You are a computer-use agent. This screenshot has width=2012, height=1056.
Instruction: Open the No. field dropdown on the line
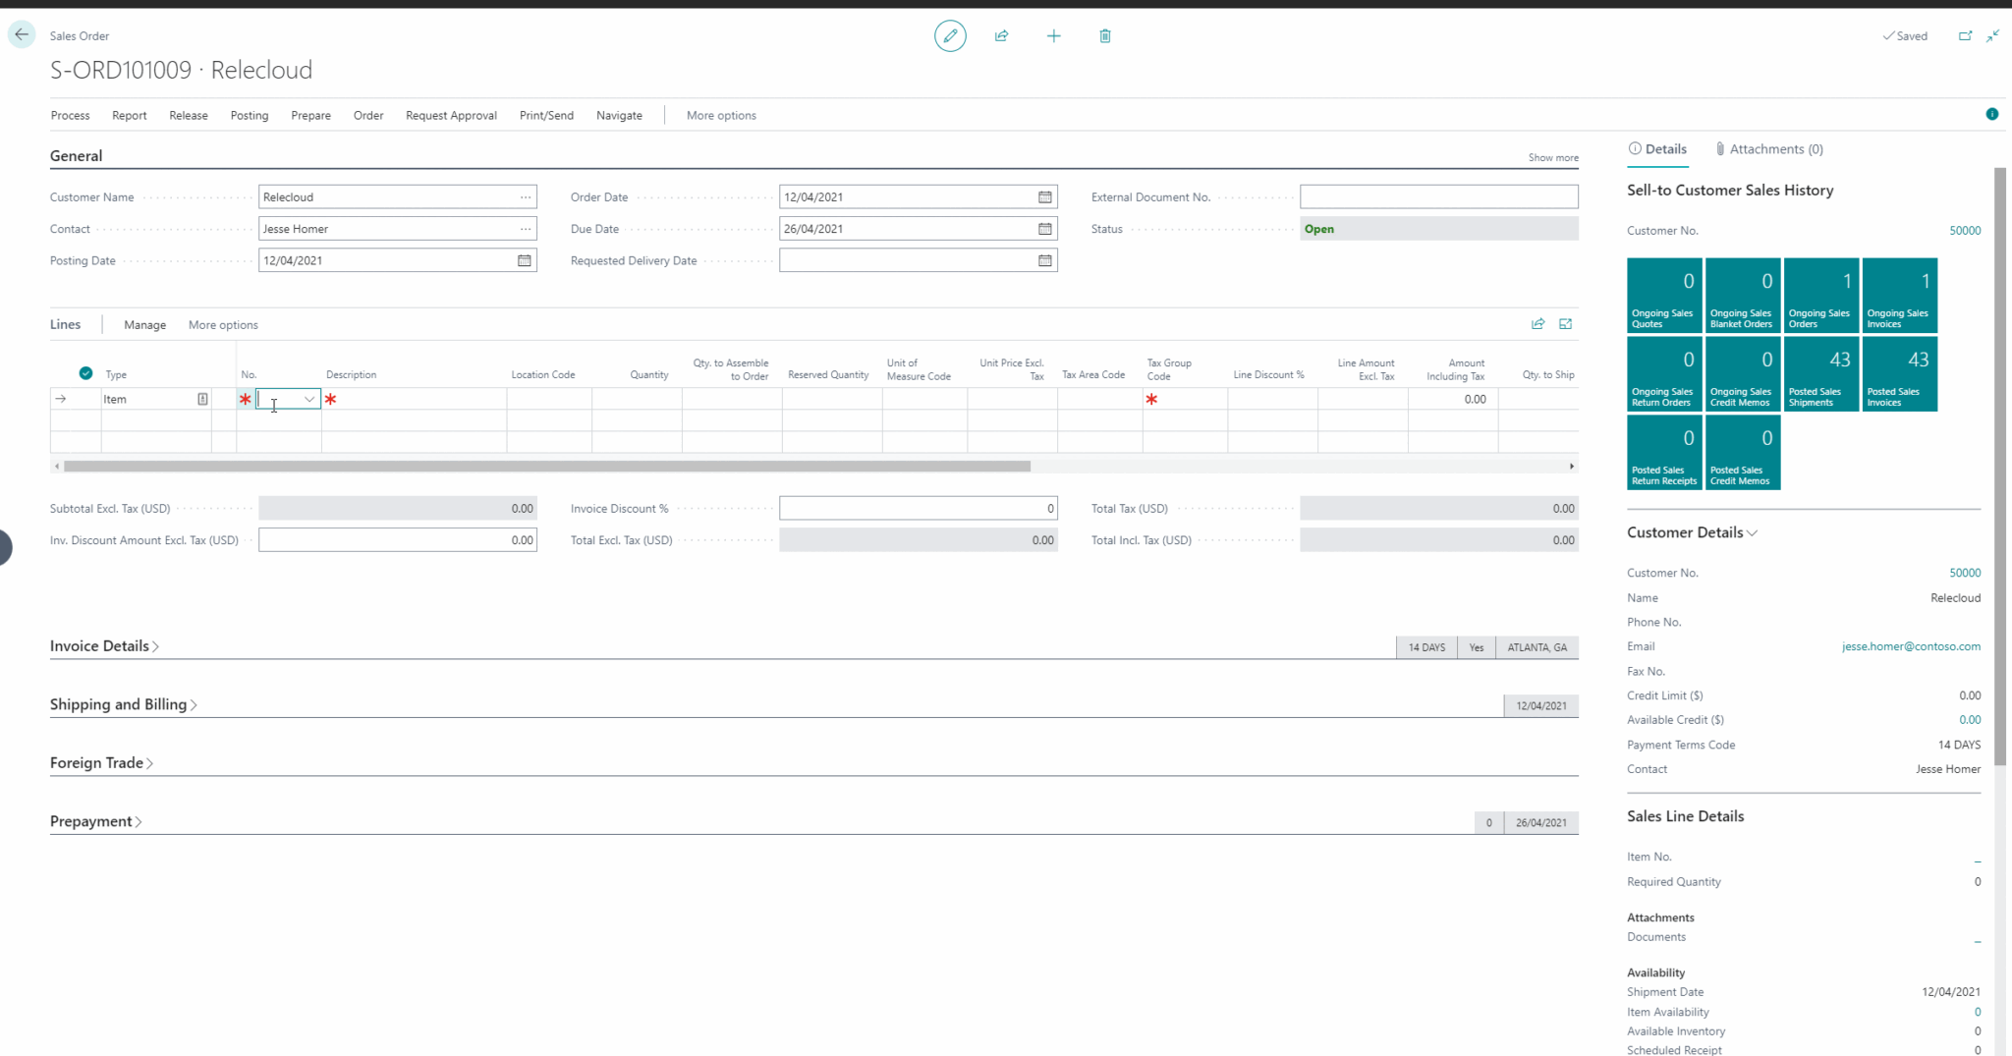pyautogui.click(x=308, y=399)
